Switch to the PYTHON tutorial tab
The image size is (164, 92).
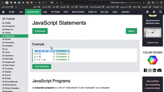click(55, 12)
